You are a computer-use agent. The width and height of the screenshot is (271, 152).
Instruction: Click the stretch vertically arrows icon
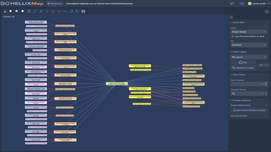(47, 11)
